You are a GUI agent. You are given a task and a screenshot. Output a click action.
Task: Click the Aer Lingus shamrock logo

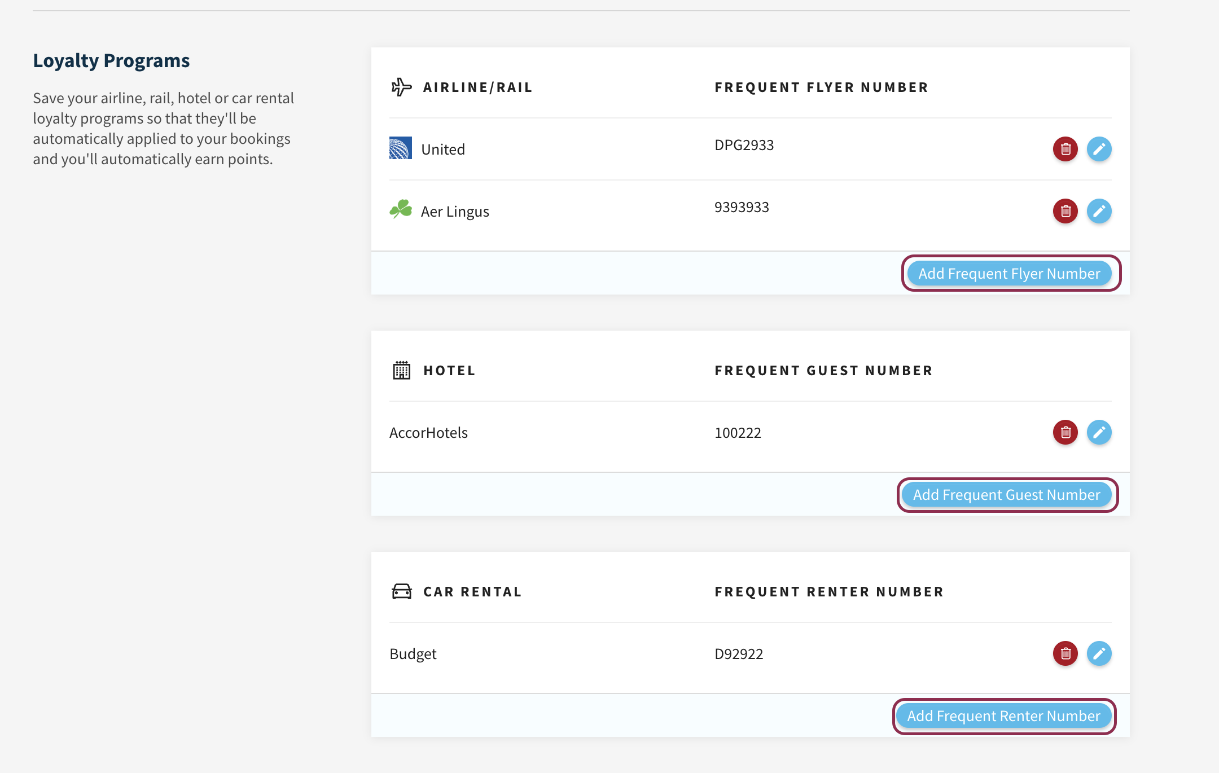(401, 210)
